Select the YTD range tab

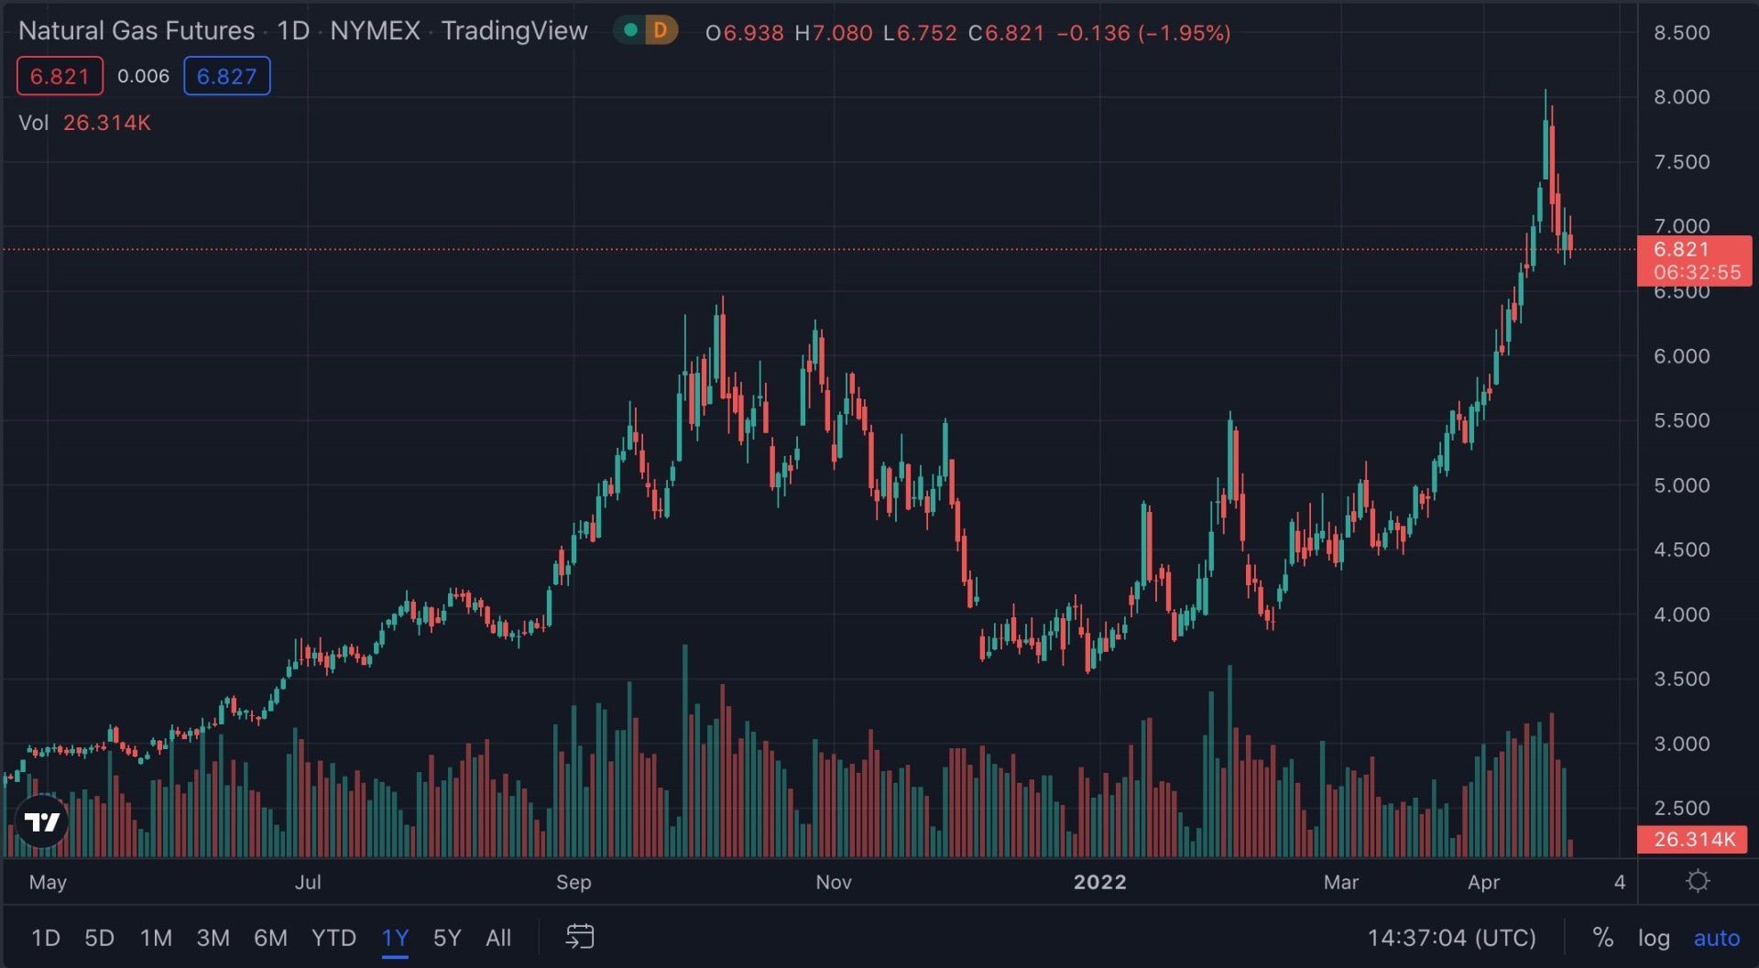[334, 937]
